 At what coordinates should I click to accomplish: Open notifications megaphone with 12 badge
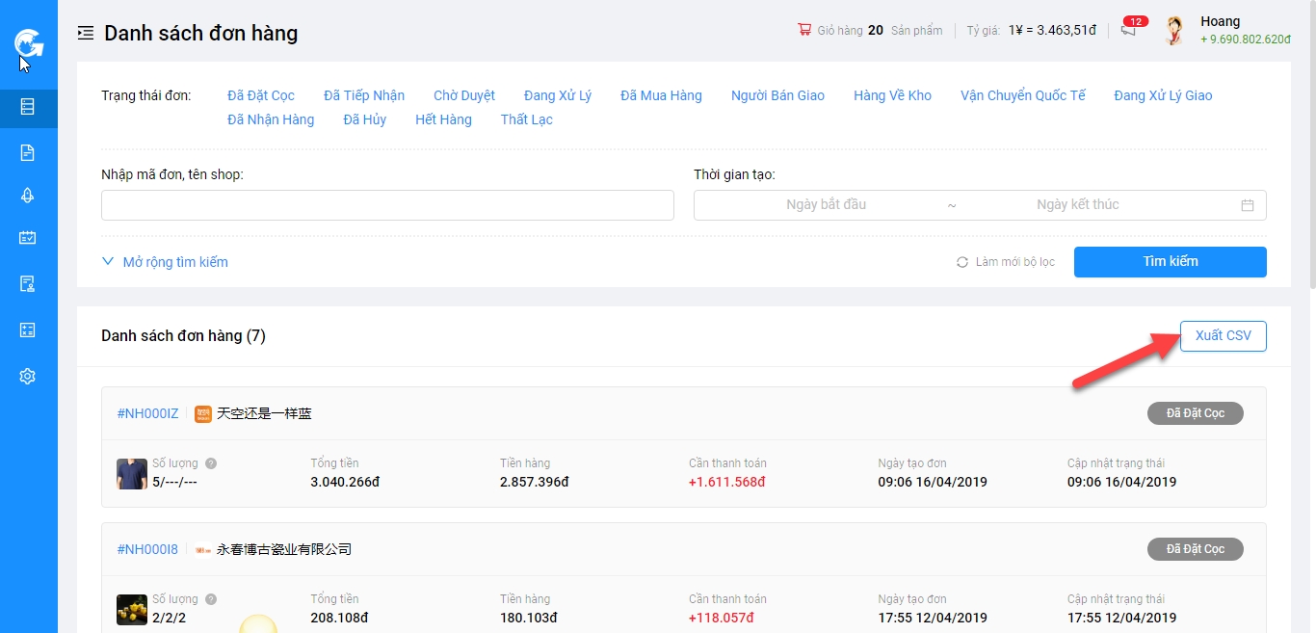click(x=1129, y=30)
